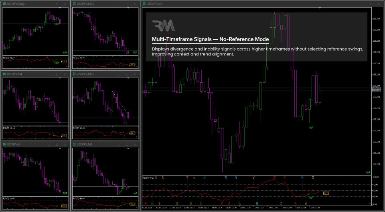Select the chart shift triangle in H4 chart
Screen dimensions: 385x212
[60, 78]
